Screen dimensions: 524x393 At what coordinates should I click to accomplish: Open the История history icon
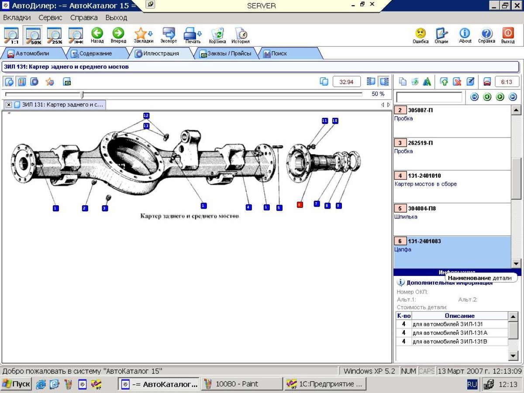point(240,34)
